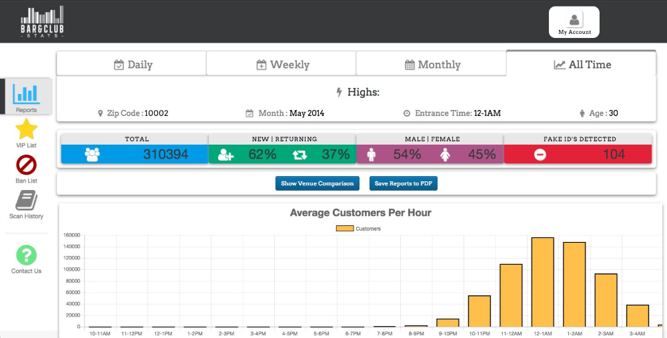Click the returning customers refresh icon
This screenshot has width=667, height=338.
pyautogui.click(x=299, y=155)
